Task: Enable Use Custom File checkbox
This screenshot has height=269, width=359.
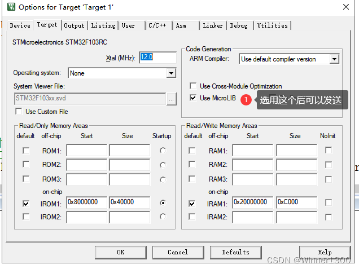Action: 19,112
